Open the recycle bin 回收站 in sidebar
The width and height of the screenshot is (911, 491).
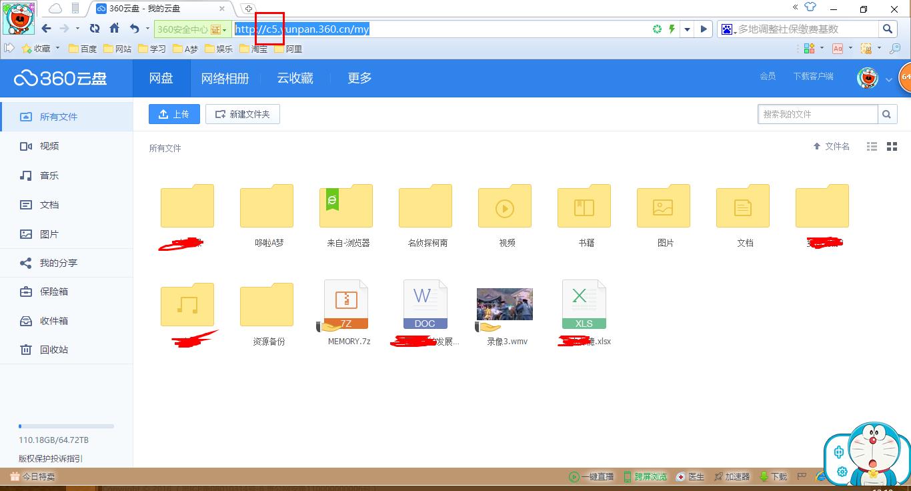(x=53, y=350)
